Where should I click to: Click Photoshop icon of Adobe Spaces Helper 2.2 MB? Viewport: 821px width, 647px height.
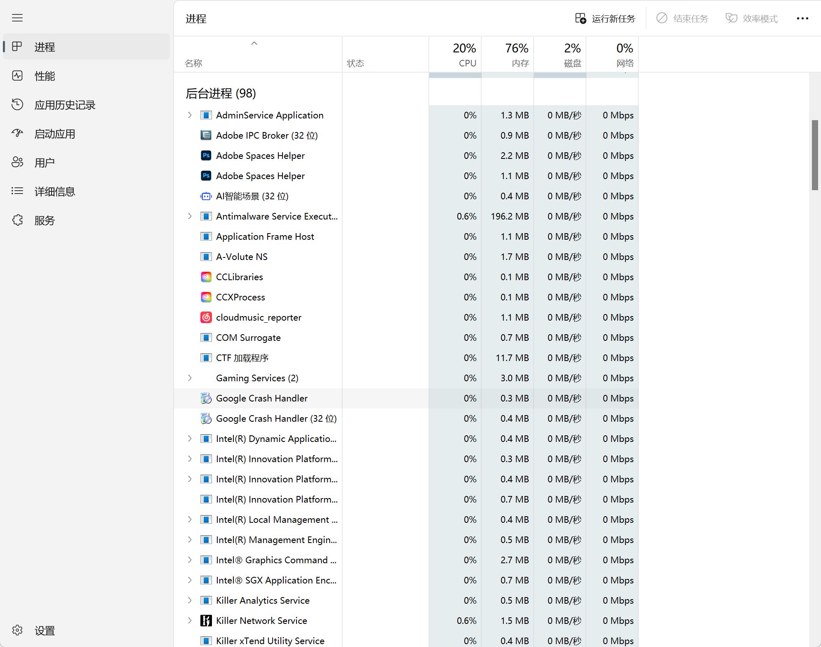(206, 156)
